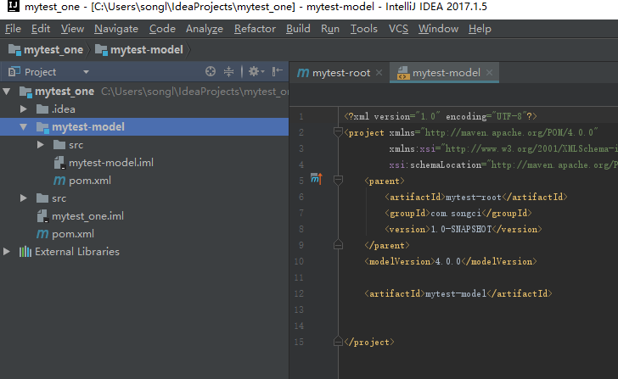Viewport: 618px width, 379px height.
Task: Open the Project view type dropdown
Action: click(x=86, y=72)
